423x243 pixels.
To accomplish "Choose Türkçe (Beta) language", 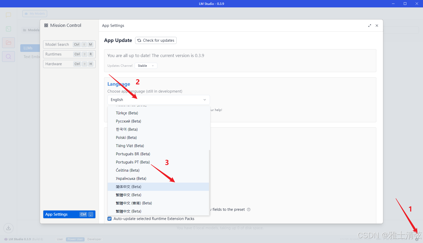I will 158,113.
